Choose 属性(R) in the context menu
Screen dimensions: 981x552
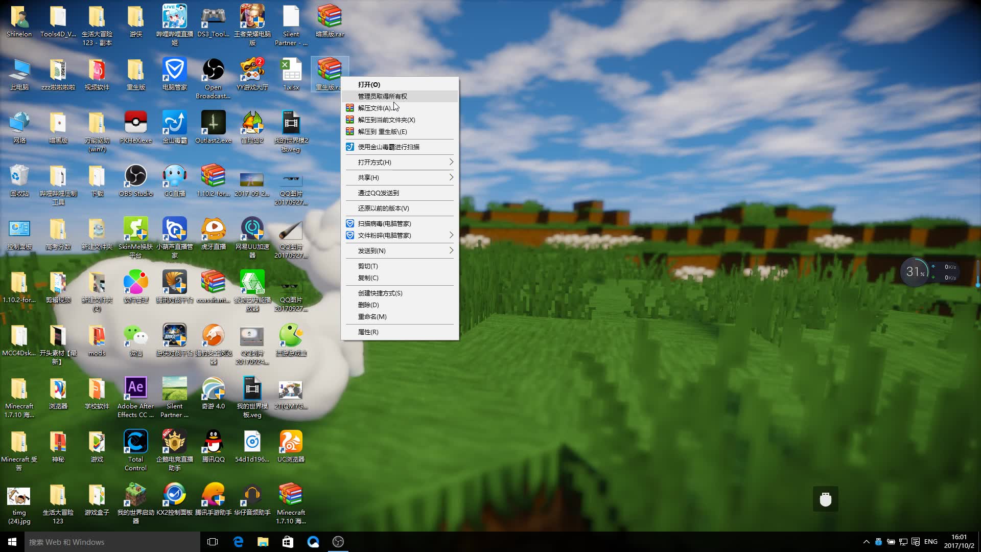[x=400, y=332]
